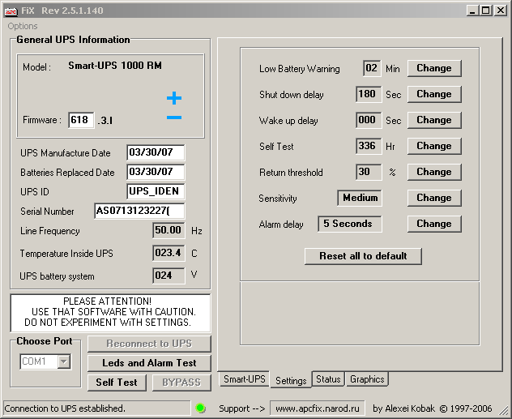Click the Firmware 618 input field
The image size is (512, 419).
coord(81,120)
